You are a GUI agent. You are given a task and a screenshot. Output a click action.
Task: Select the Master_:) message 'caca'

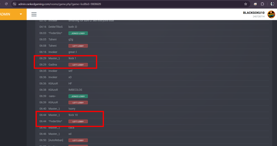(x=71, y=128)
